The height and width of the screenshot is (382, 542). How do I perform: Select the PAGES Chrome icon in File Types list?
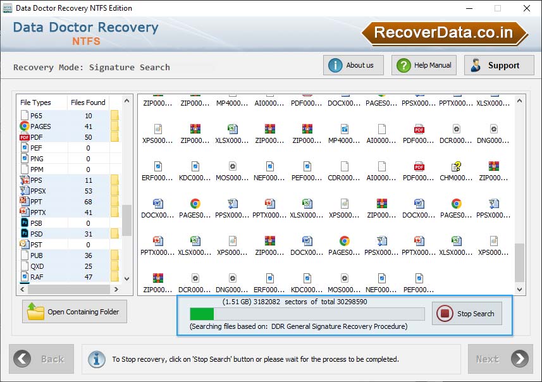click(25, 126)
